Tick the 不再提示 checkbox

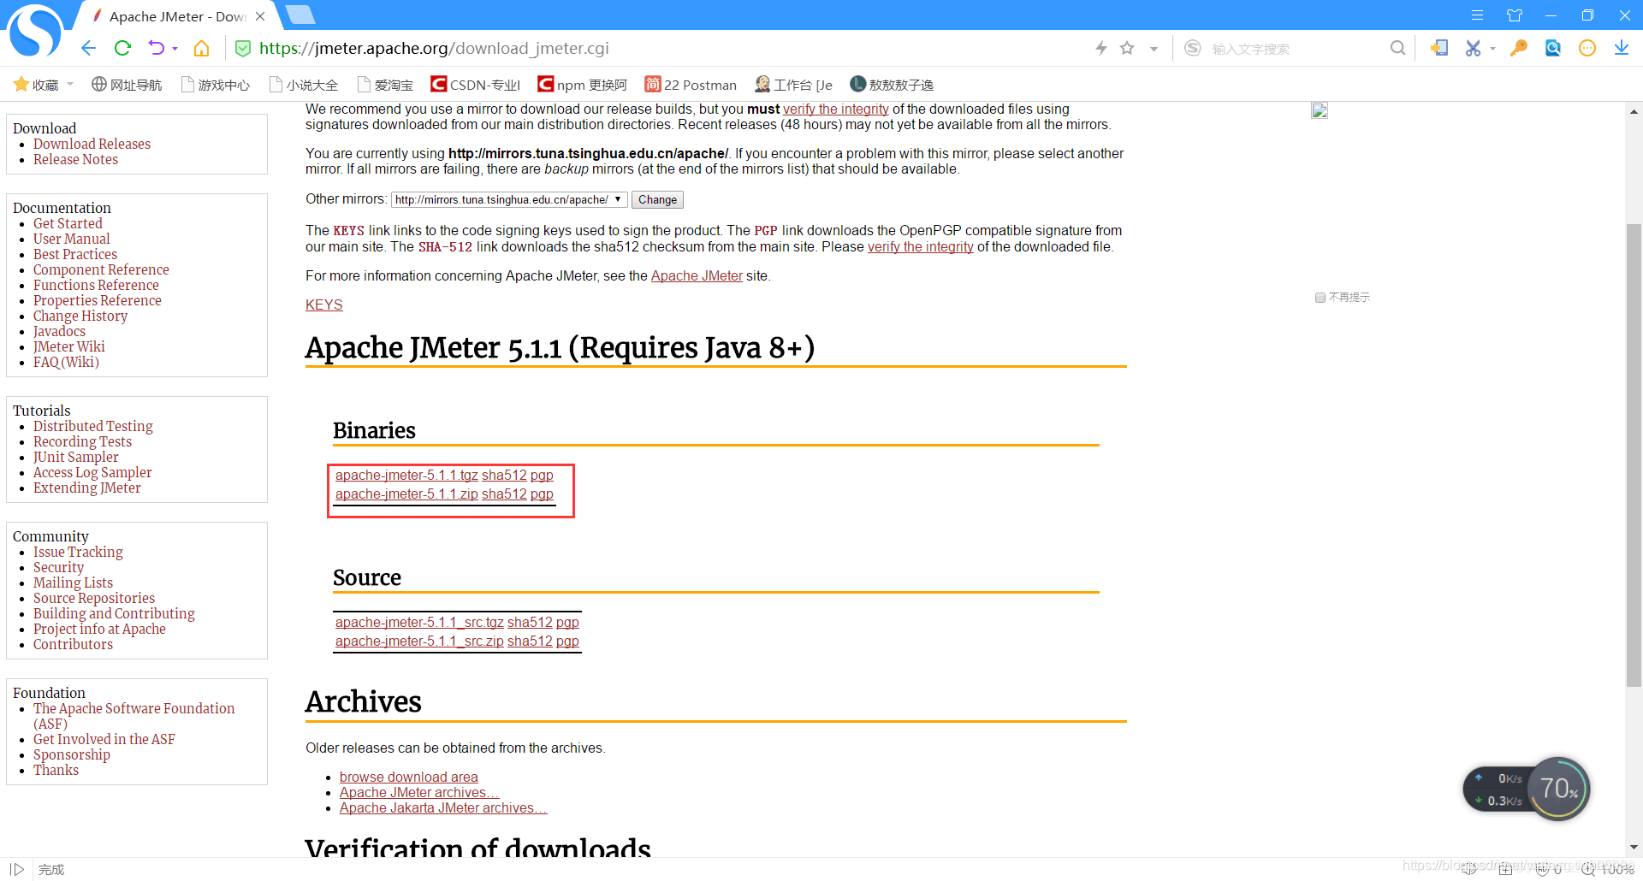pos(1320,298)
